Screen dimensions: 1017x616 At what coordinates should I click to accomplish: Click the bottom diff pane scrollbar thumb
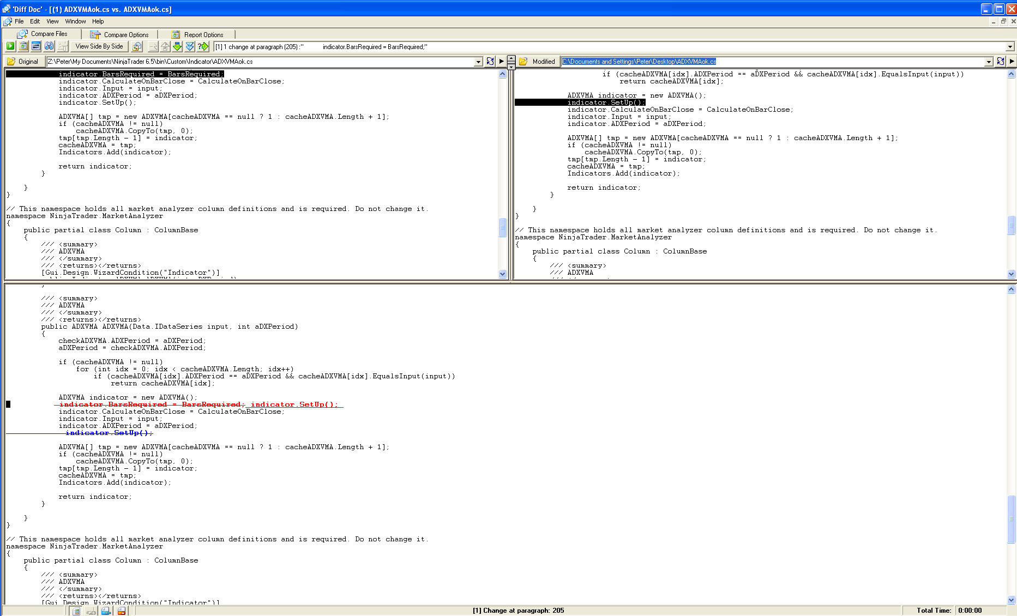(x=1012, y=519)
